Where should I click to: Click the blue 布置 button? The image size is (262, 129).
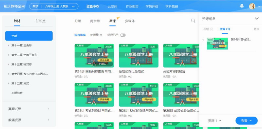tap(247, 120)
